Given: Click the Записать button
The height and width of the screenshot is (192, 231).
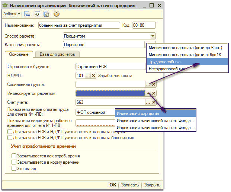Looking at the screenshot, I should click(x=130, y=185).
